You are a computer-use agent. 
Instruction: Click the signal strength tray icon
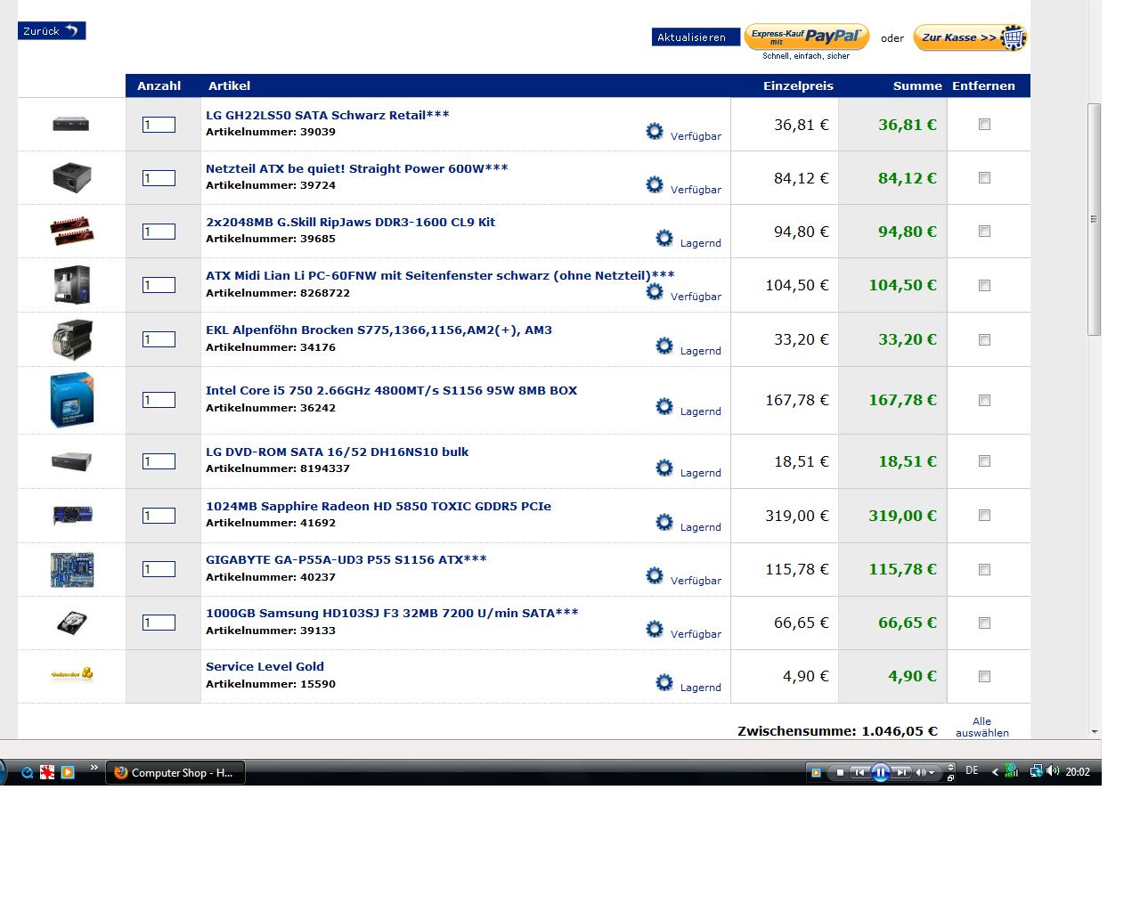pos(1011,771)
